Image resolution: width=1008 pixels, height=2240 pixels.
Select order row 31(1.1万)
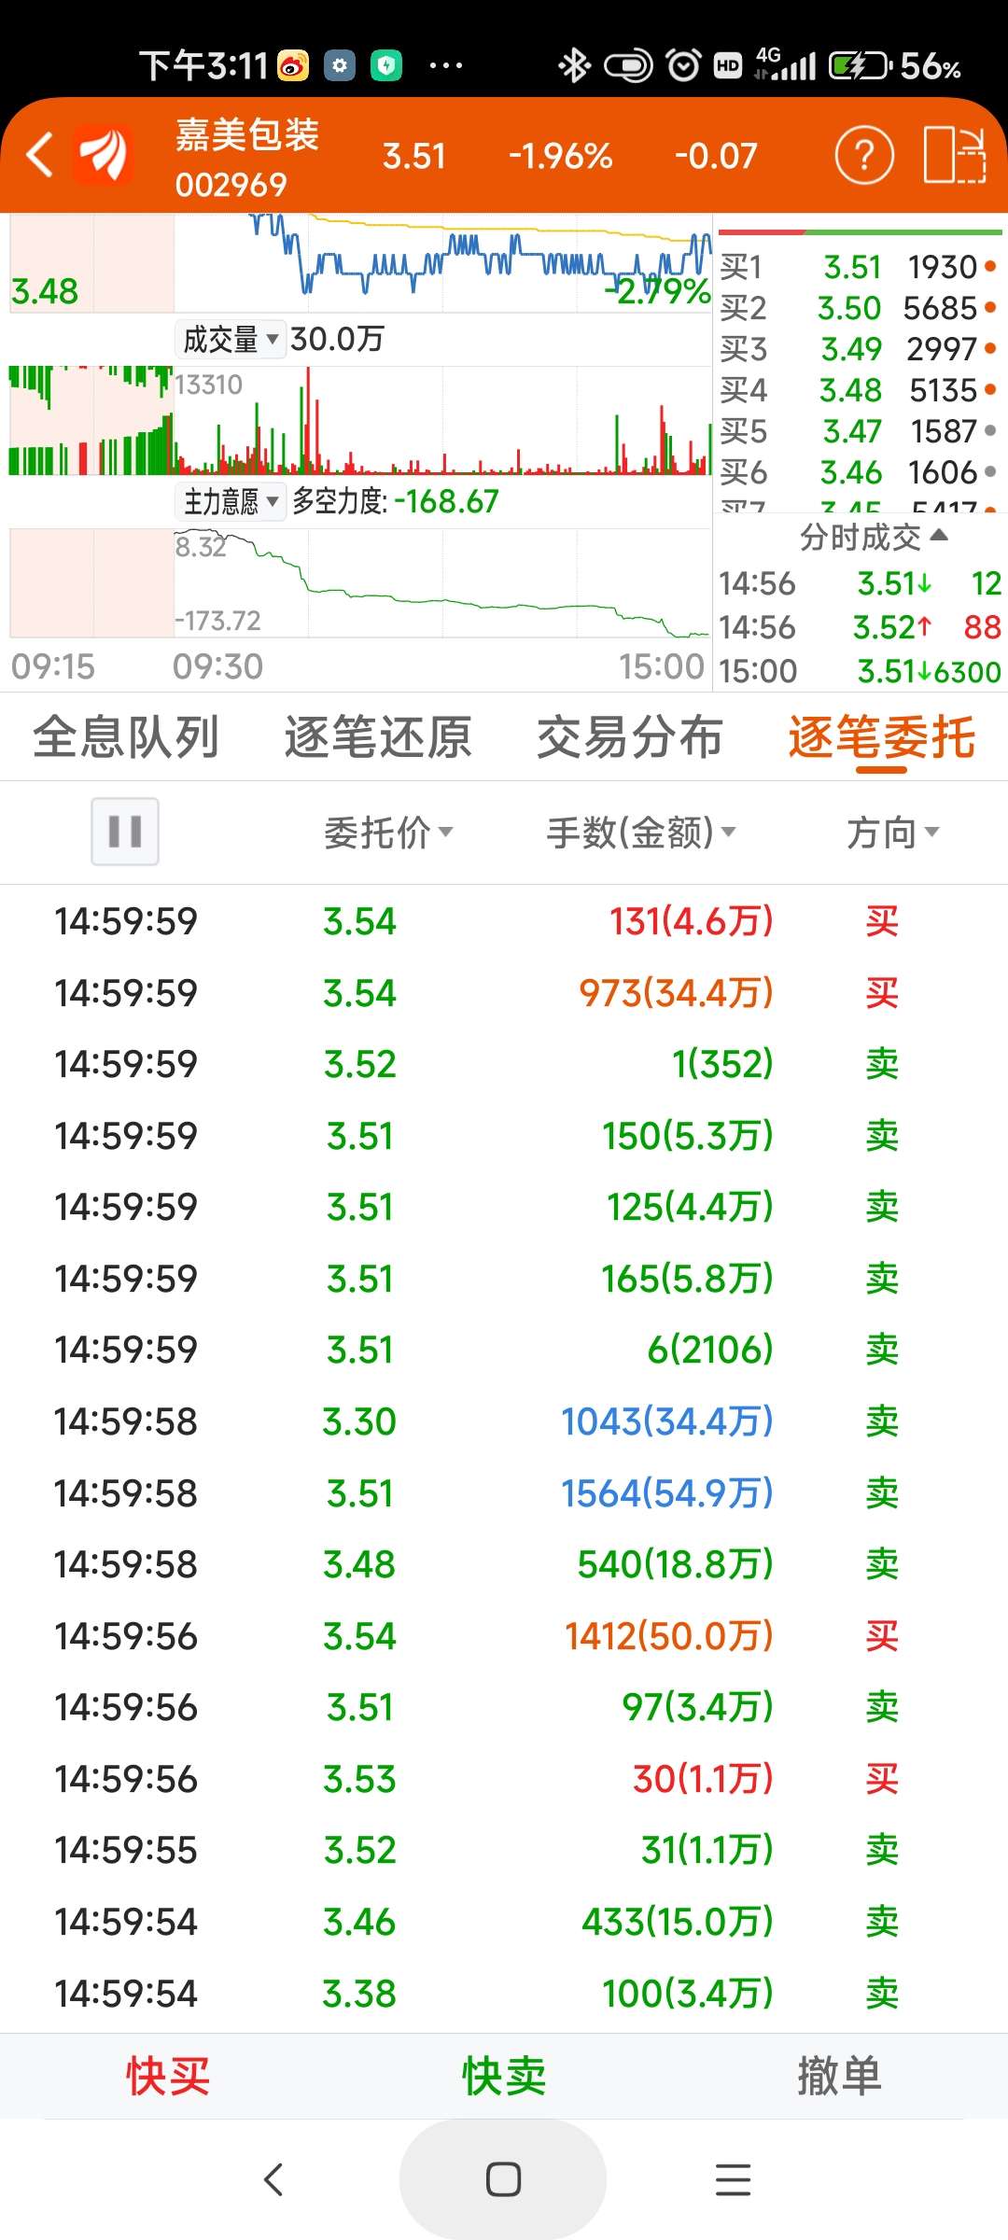(504, 1850)
